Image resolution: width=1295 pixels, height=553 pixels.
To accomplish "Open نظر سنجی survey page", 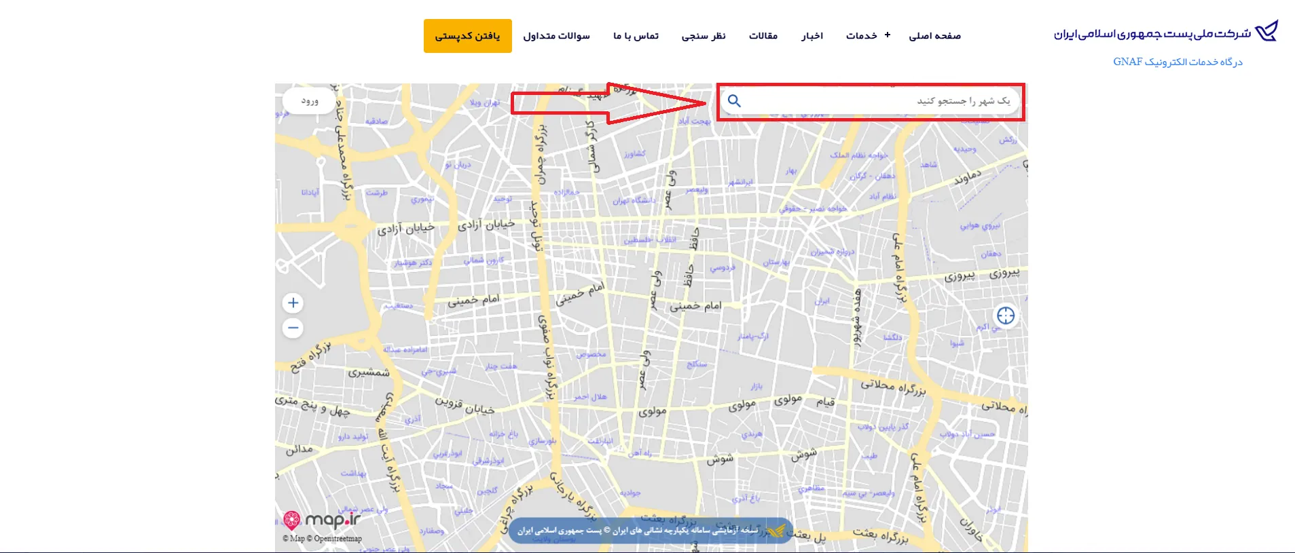I will pos(704,36).
